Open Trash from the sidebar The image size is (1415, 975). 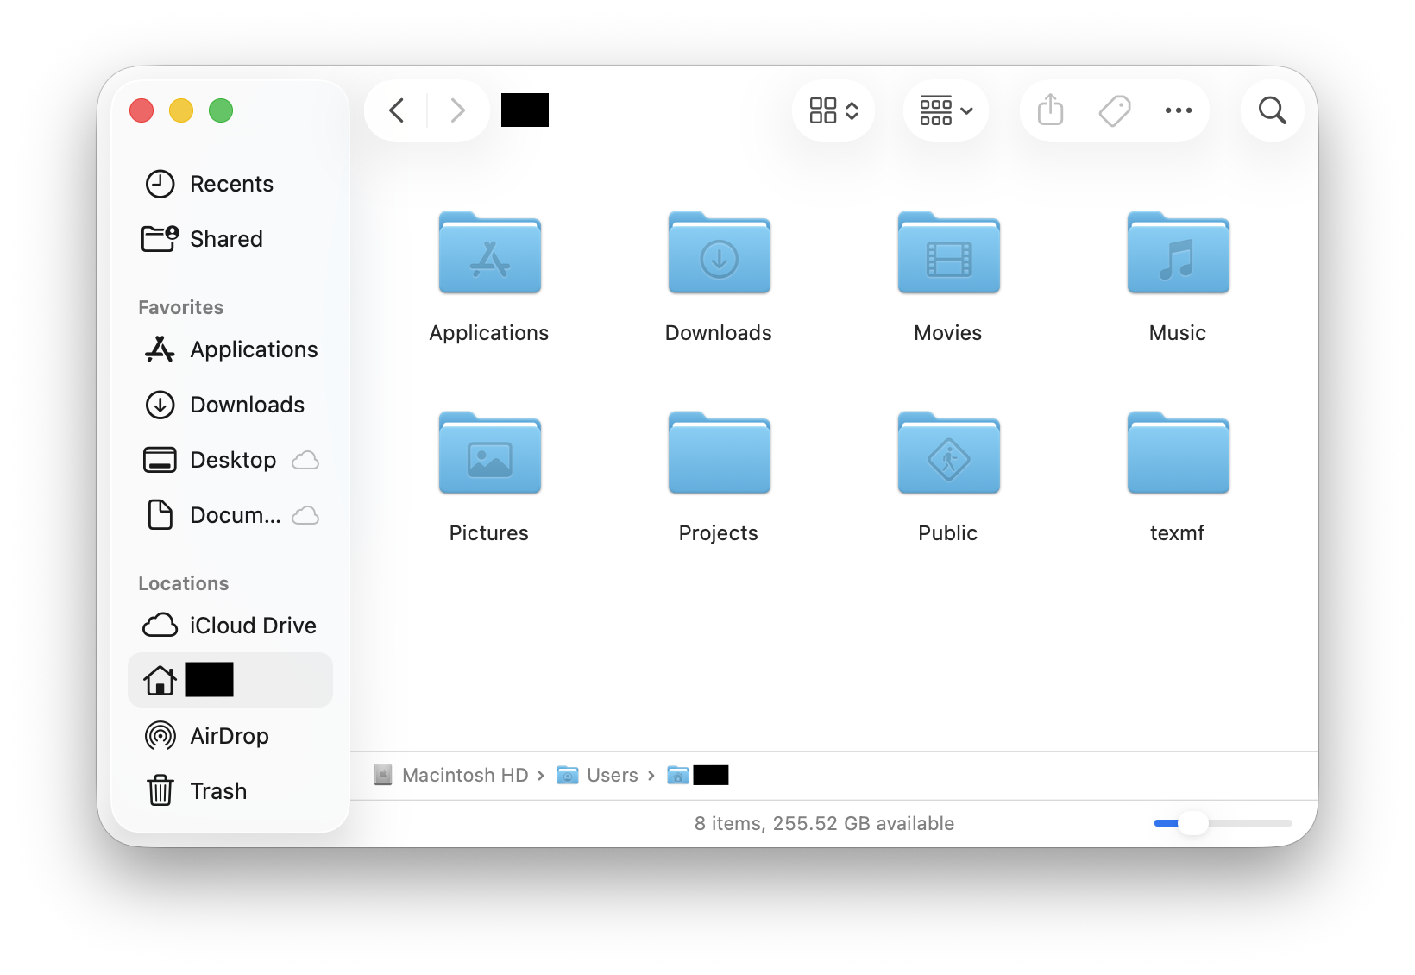tap(230, 791)
